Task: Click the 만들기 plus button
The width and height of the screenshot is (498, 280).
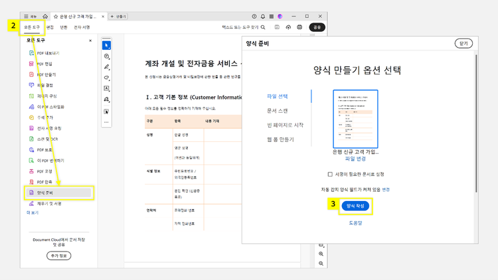Action: (118, 17)
